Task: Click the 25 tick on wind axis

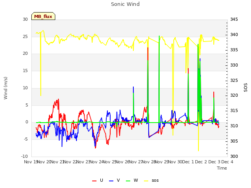Action: point(25,36)
